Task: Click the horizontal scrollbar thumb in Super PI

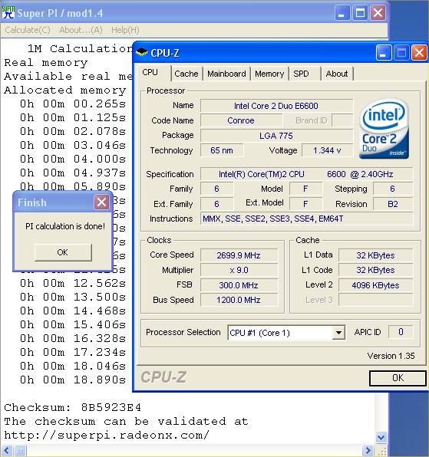Action: click(20, 451)
